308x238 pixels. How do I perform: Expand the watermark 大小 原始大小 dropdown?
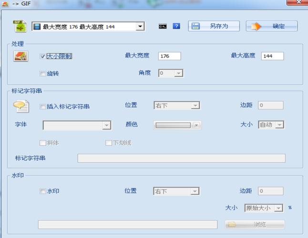click(x=264, y=208)
